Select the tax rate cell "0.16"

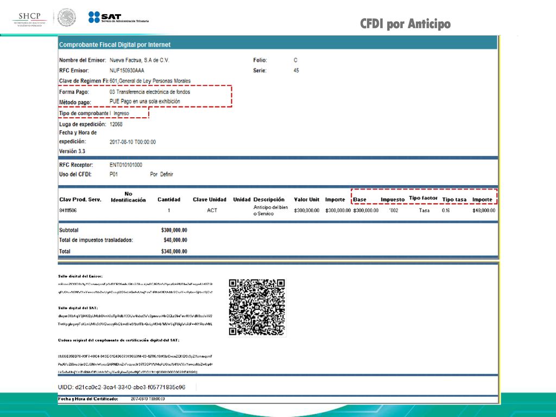click(x=446, y=210)
